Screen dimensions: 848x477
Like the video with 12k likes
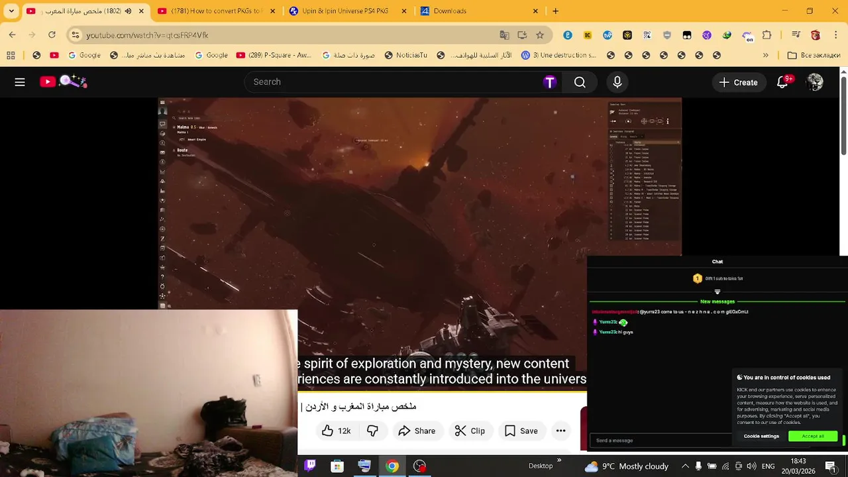pyautogui.click(x=337, y=431)
